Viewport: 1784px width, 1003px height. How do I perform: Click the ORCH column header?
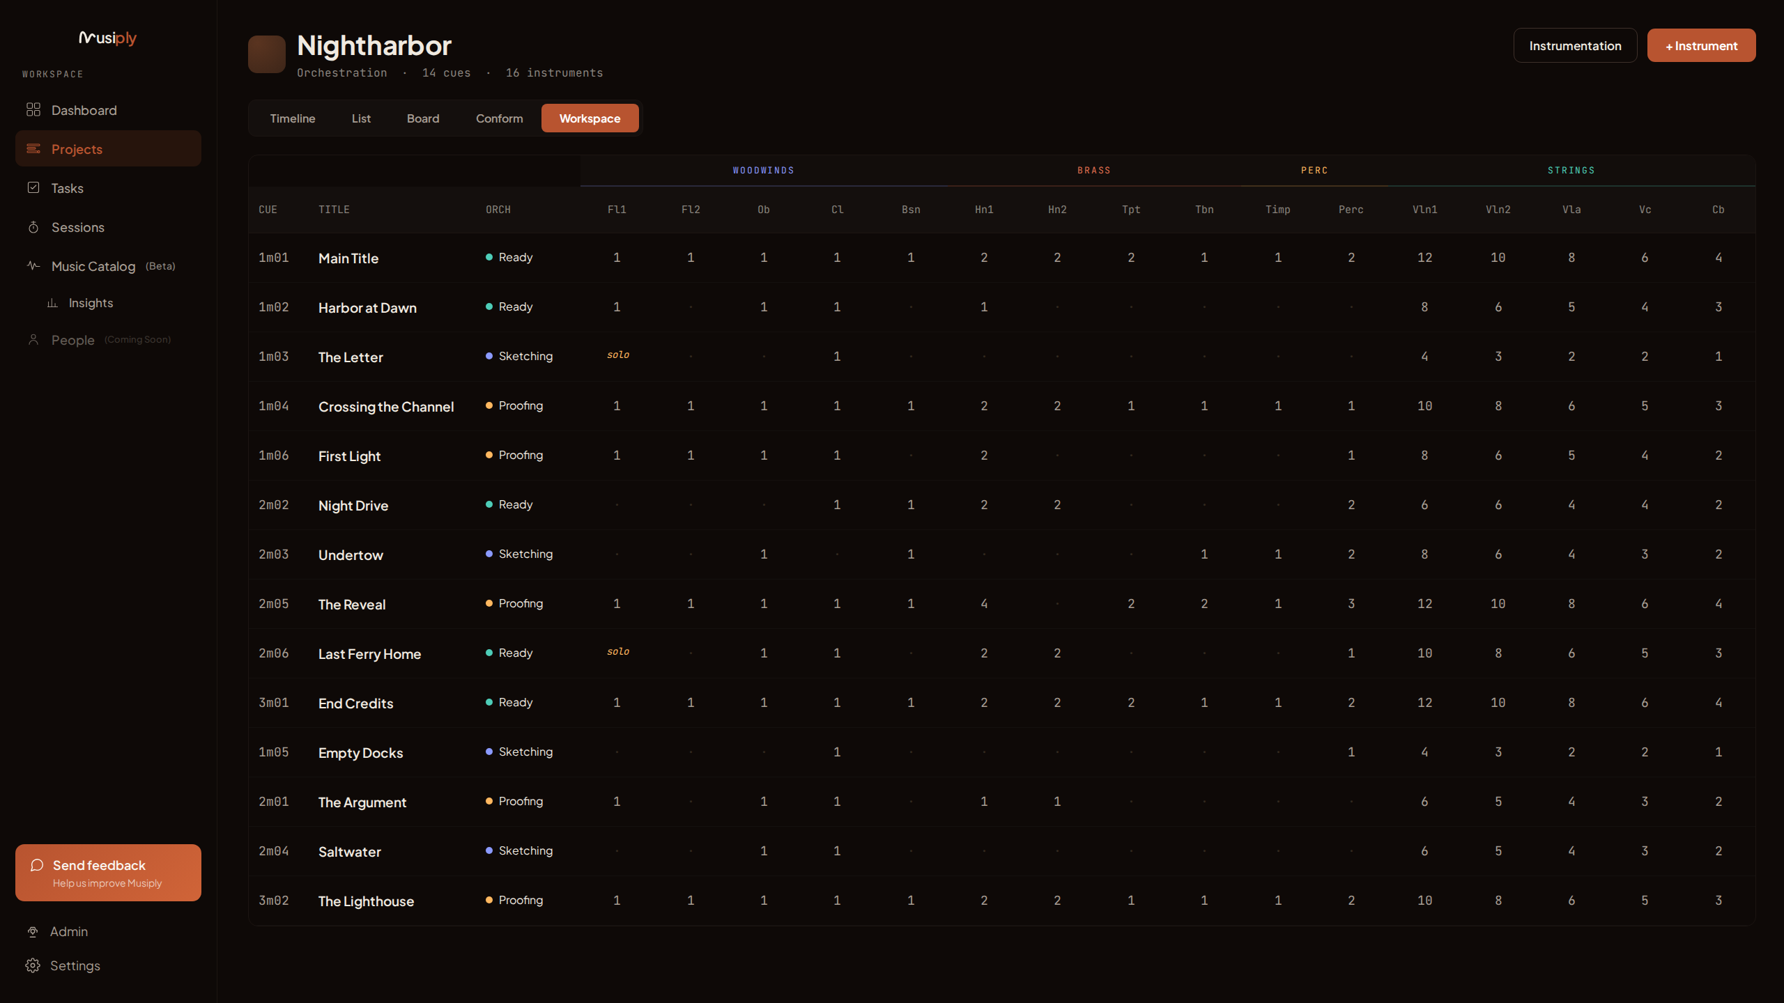coord(498,210)
